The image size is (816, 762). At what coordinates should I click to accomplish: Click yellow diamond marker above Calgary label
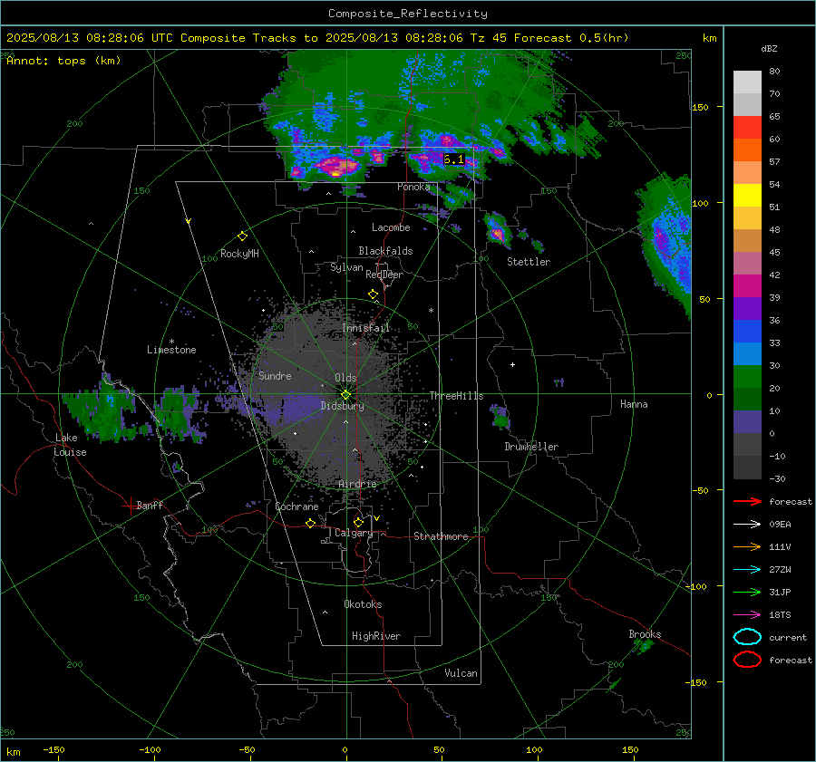coord(358,522)
